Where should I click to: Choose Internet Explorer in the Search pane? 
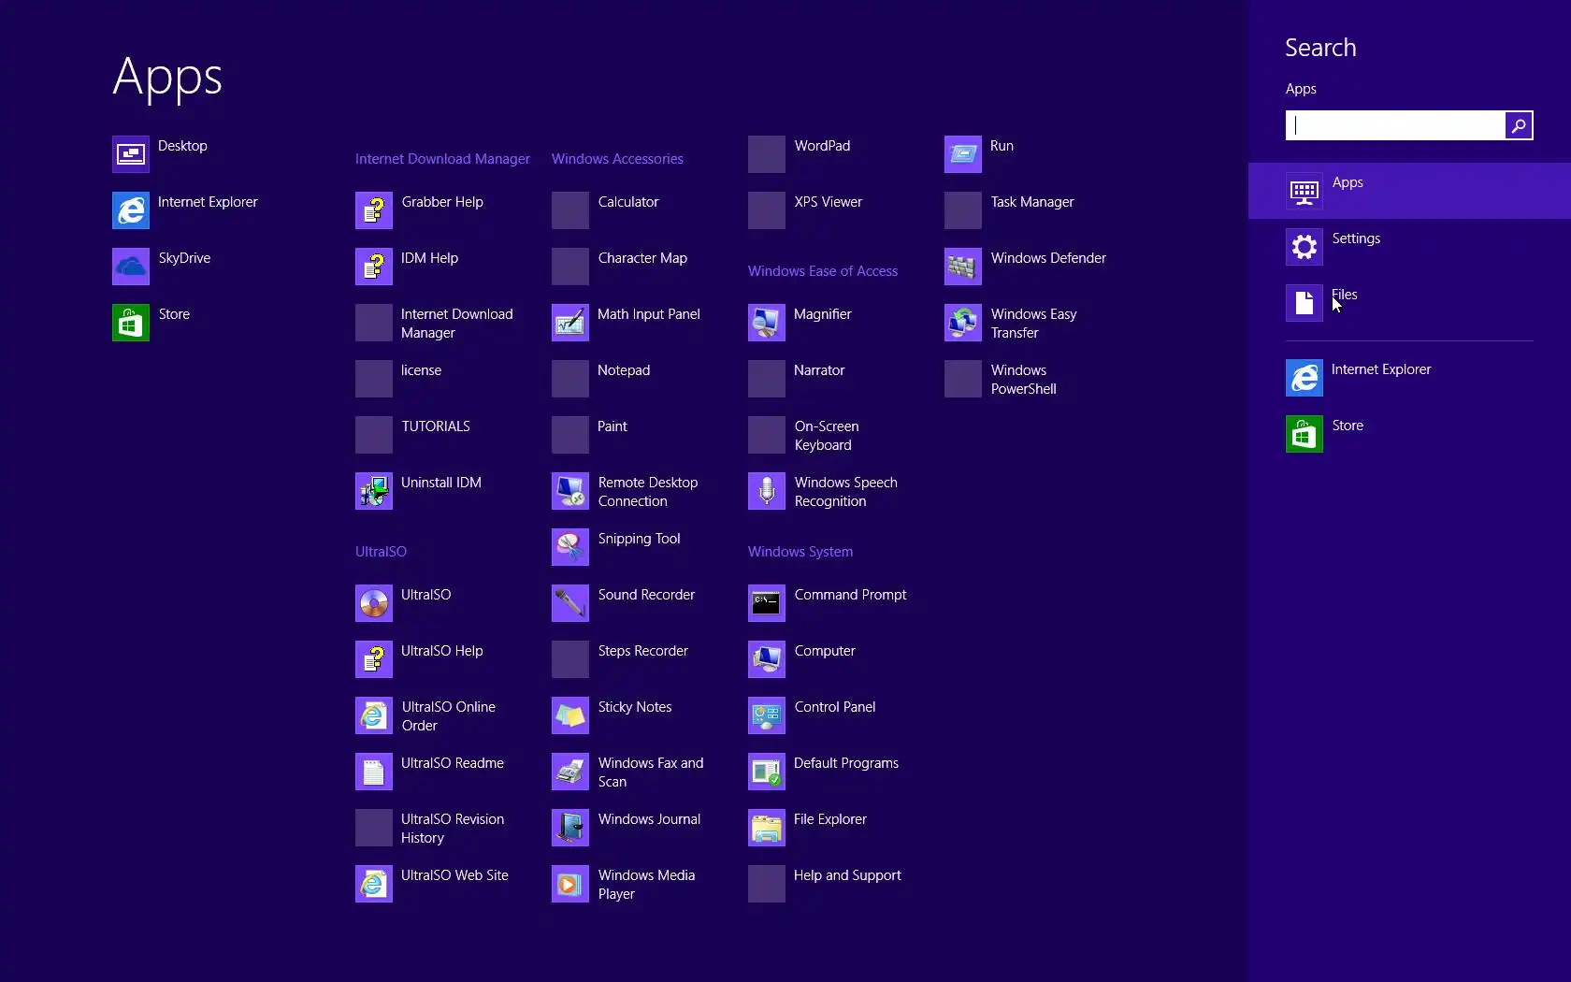point(1409,378)
